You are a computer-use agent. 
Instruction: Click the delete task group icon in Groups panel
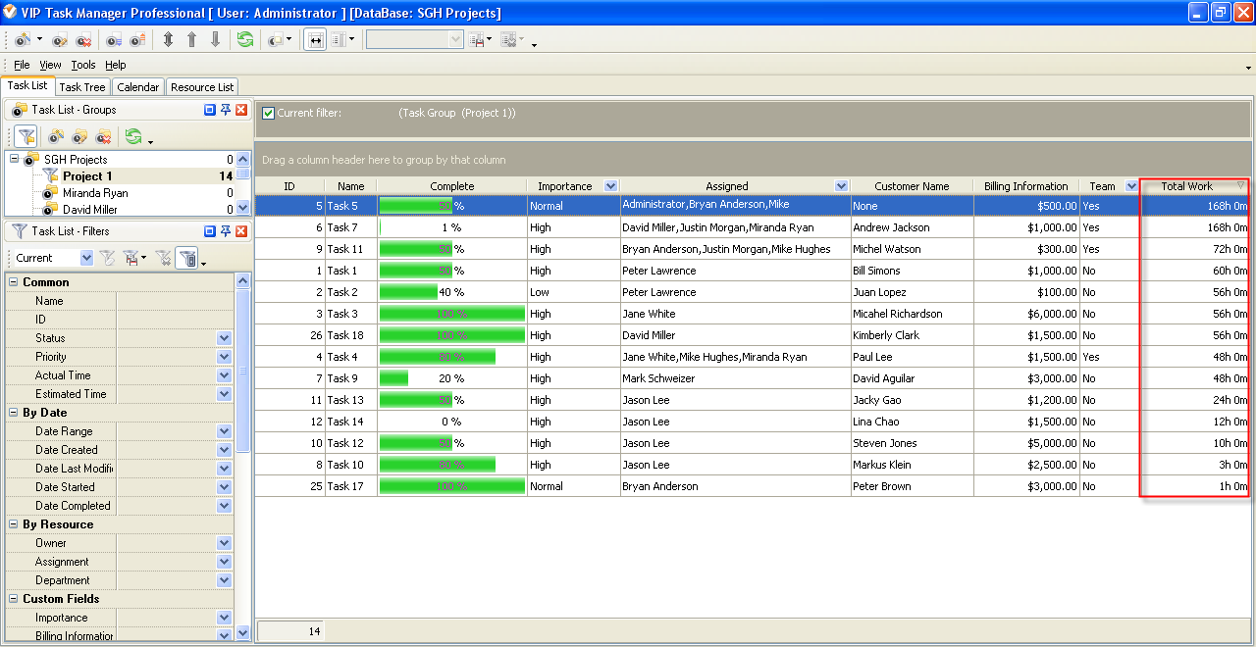103,137
